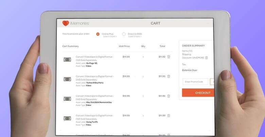Delete the Six Flags '05 cart item
The height and width of the screenshot is (137, 265).
[x=169, y=57]
